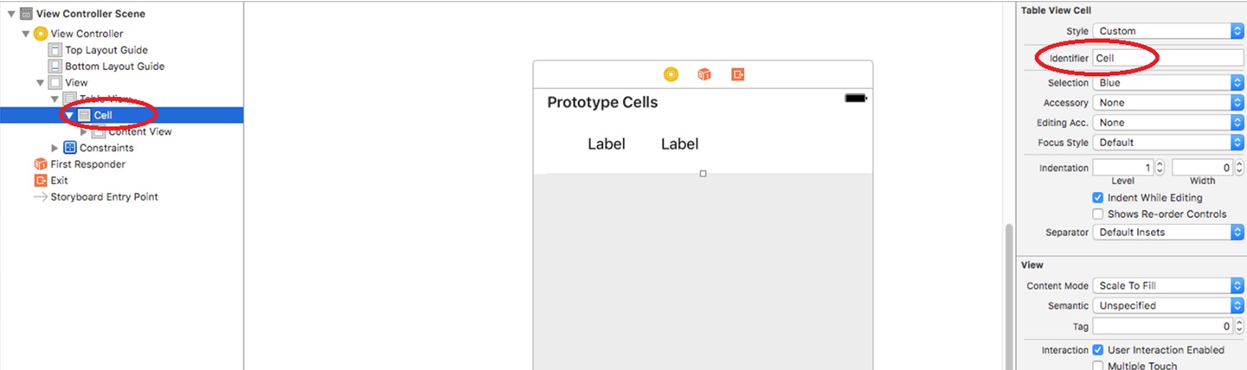Click the orange First Responder cube above canvas
Screen dimensions: 1247x370
(704, 74)
